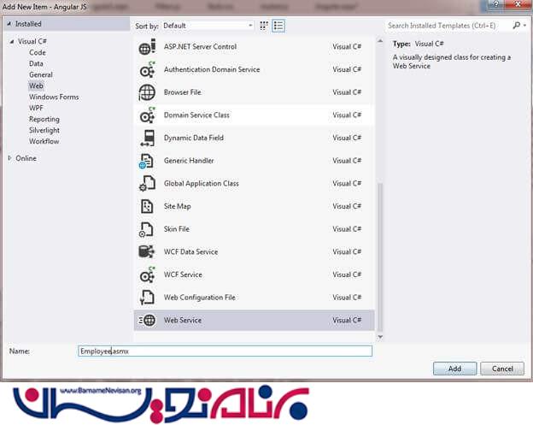The image size is (533, 425).
Task: Click the Global Application Class icon
Action: point(147,184)
